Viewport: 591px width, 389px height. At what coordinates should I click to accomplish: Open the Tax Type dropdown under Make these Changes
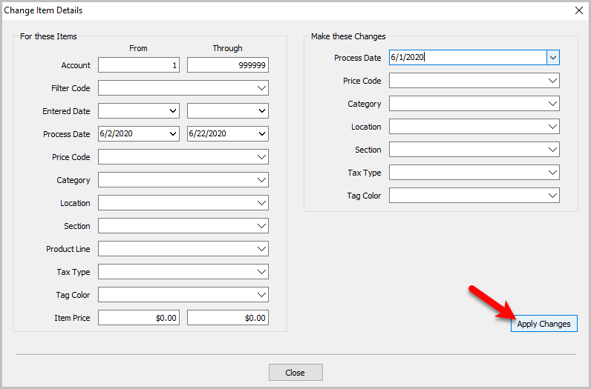(x=474, y=173)
